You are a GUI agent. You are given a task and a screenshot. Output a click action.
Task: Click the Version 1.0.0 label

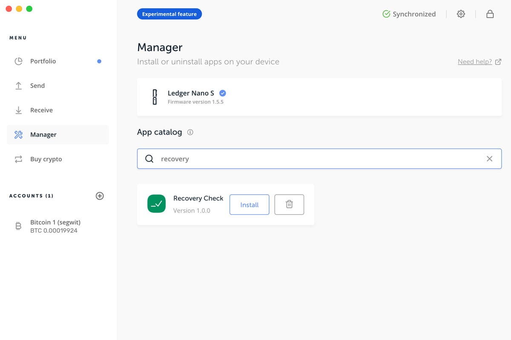tap(192, 210)
